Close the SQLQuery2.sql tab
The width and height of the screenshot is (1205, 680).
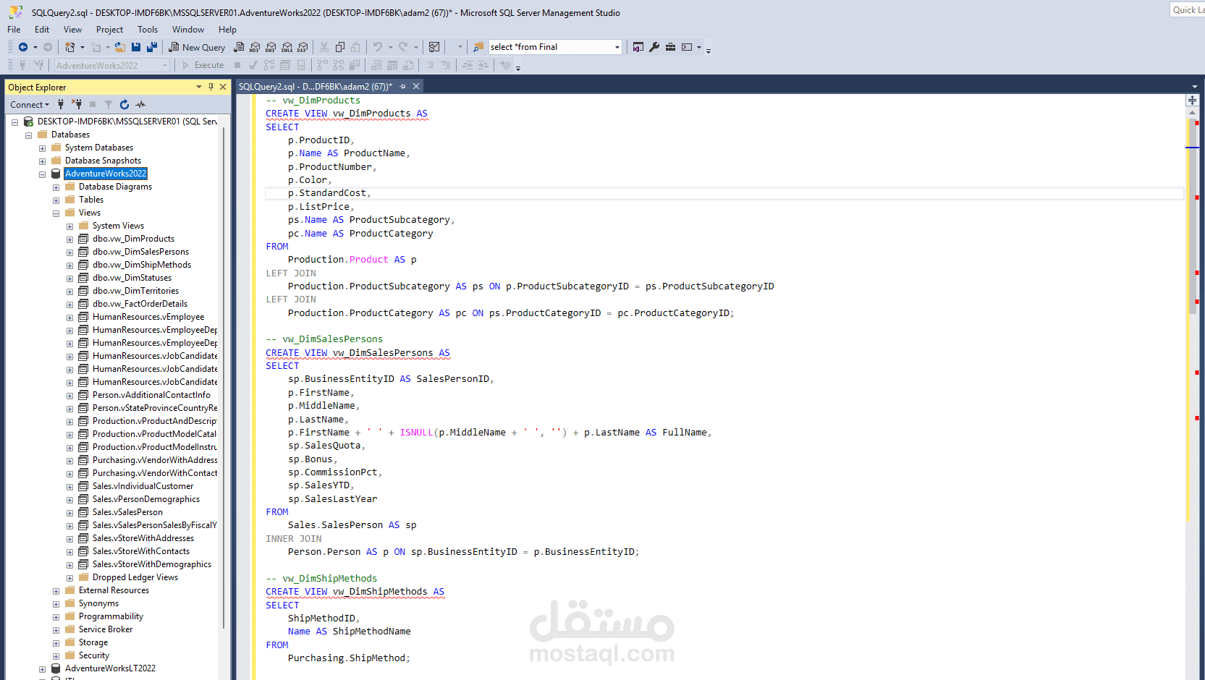[416, 86]
